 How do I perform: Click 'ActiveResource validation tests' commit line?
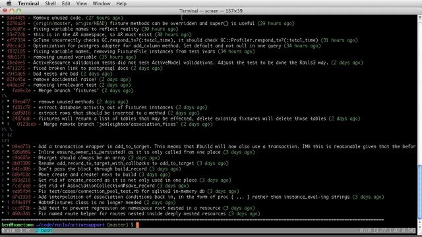[x=181, y=63]
